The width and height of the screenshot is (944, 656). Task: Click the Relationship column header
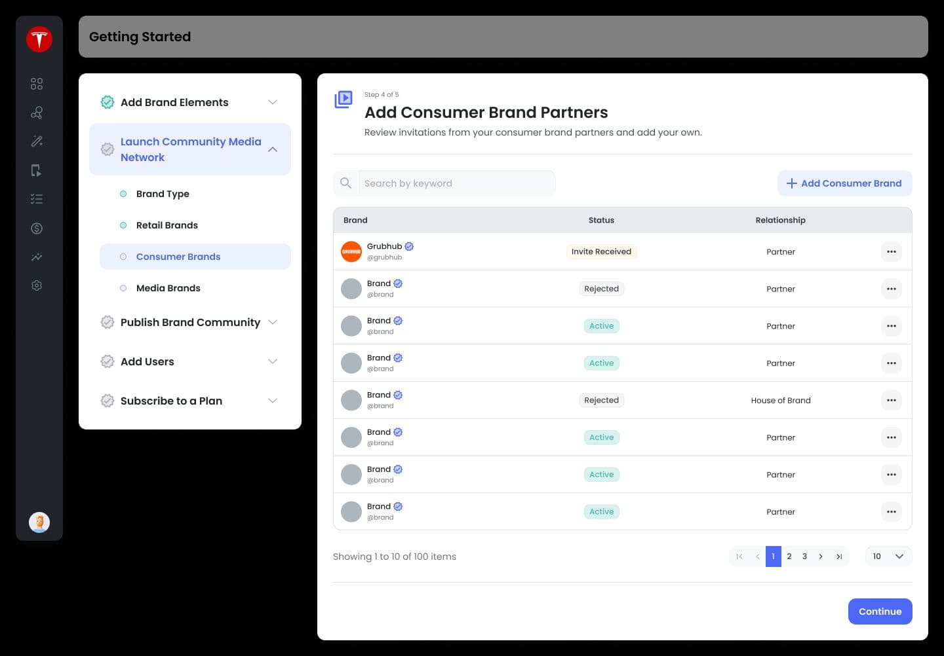[x=780, y=220]
